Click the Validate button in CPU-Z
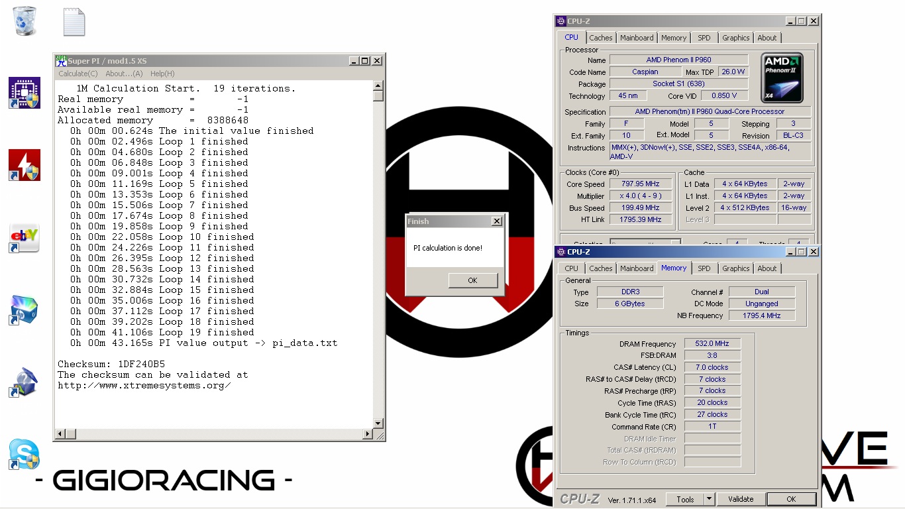Screen dimensions: 905x509 coord(741,499)
